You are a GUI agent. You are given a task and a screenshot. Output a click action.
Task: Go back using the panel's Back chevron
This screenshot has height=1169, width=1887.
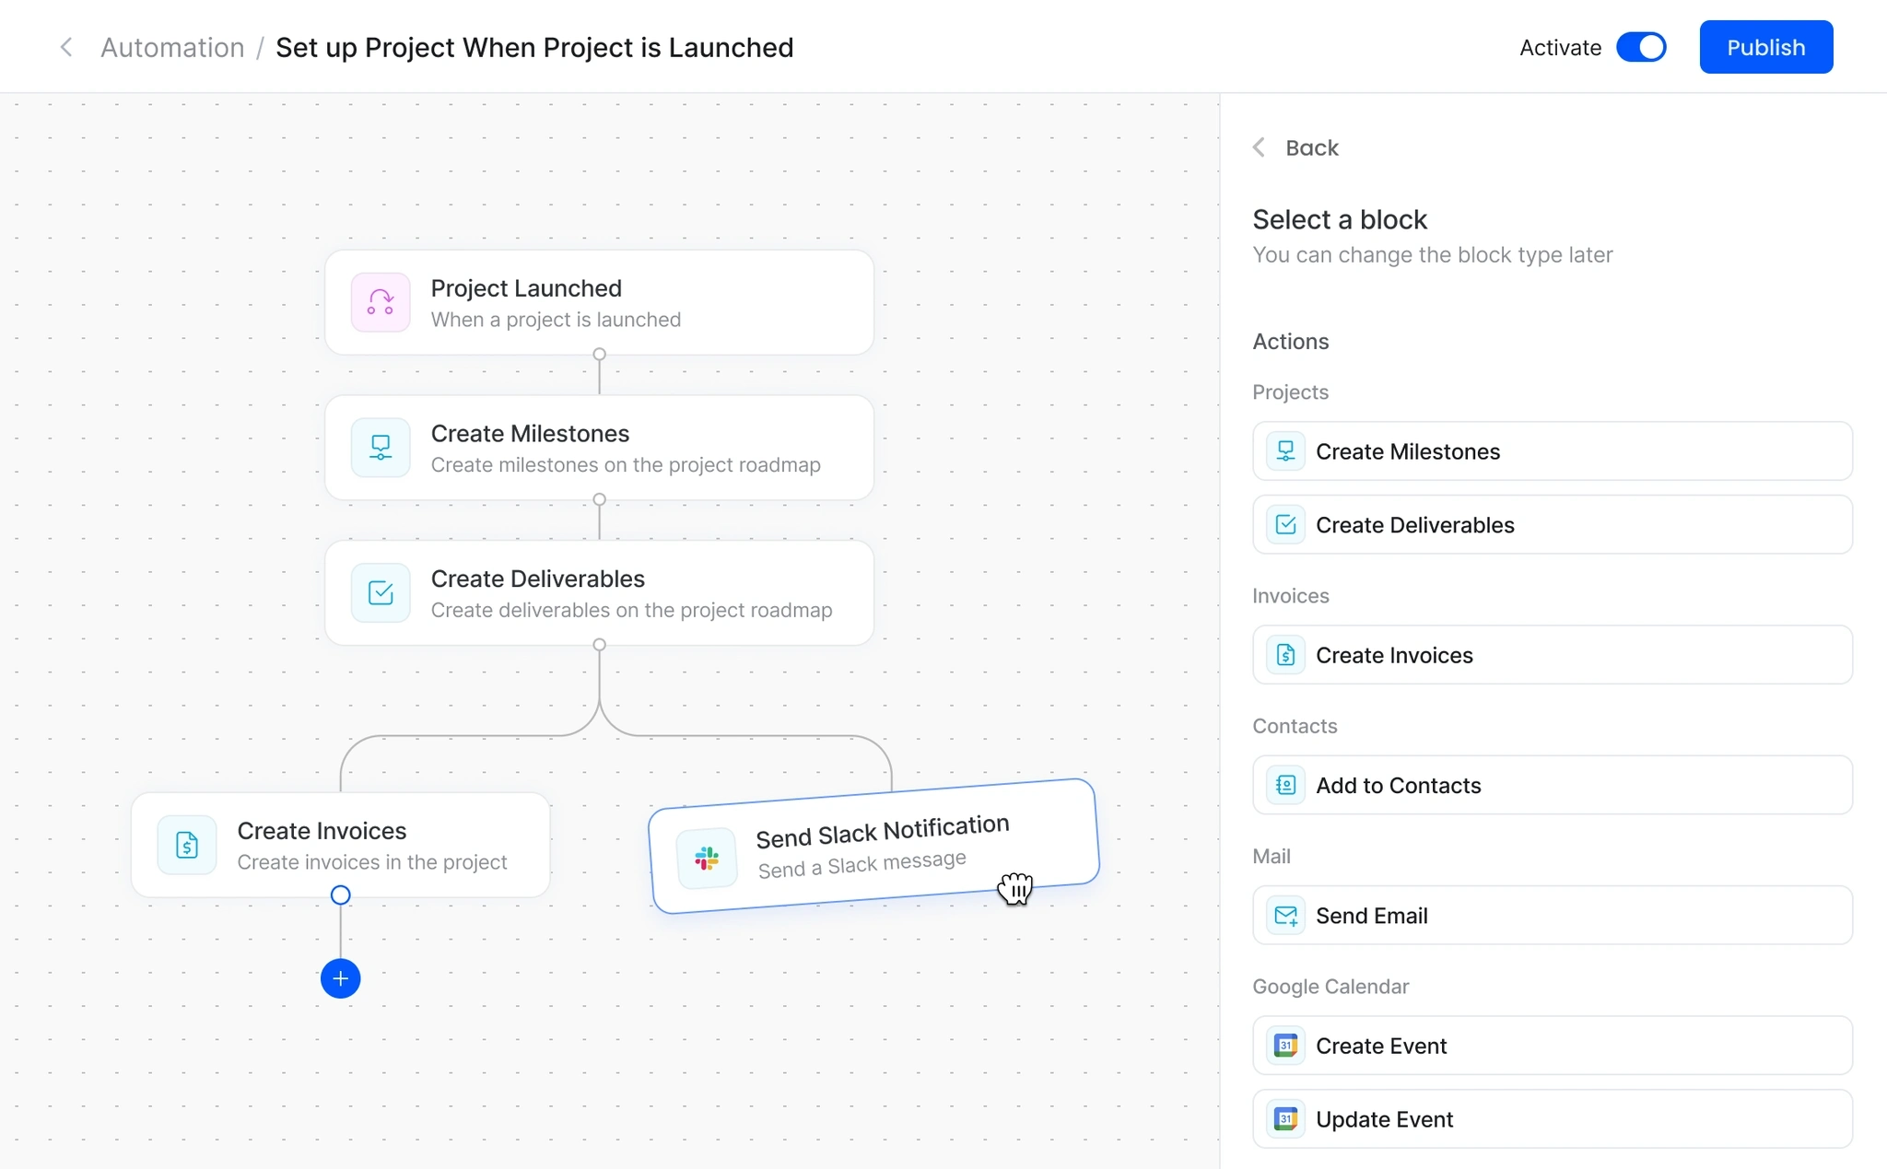click(x=1259, y=147)
